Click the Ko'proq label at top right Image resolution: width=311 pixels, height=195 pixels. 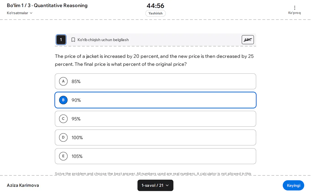294,13
